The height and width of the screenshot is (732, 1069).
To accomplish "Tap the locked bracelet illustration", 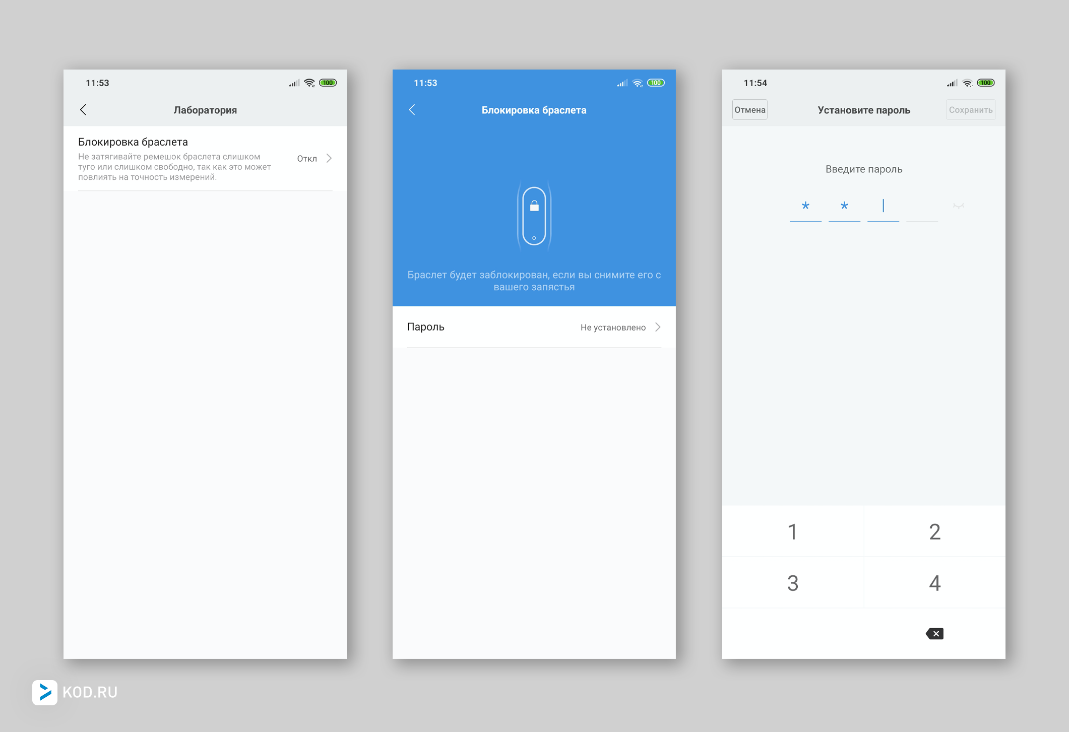I will [x=534, y=216].
